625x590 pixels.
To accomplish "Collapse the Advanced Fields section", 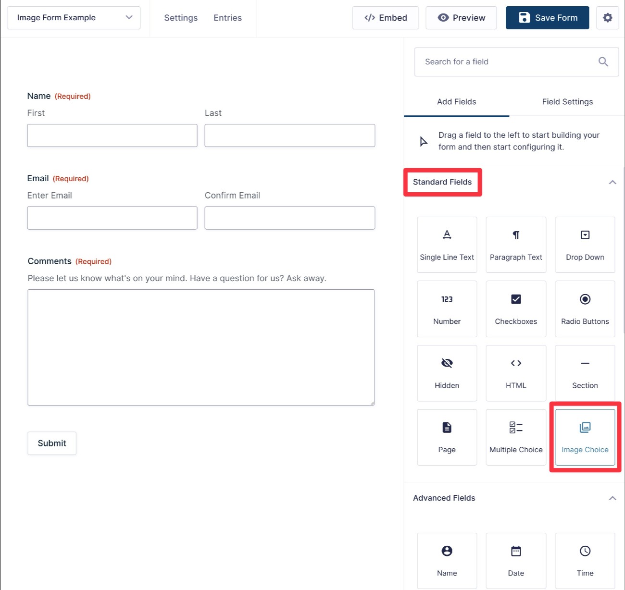I will (x=612, y=498).
